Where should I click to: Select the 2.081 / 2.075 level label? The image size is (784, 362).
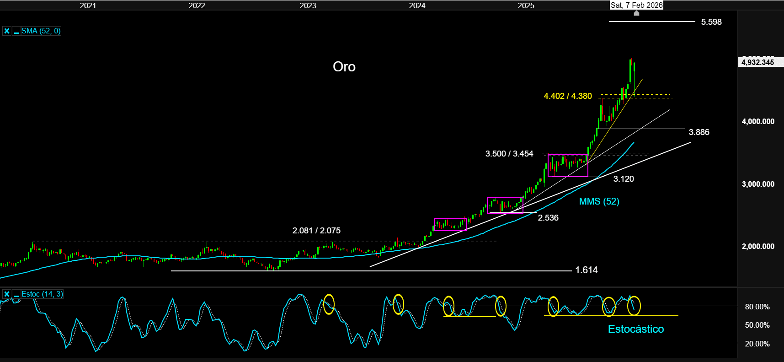316,231
